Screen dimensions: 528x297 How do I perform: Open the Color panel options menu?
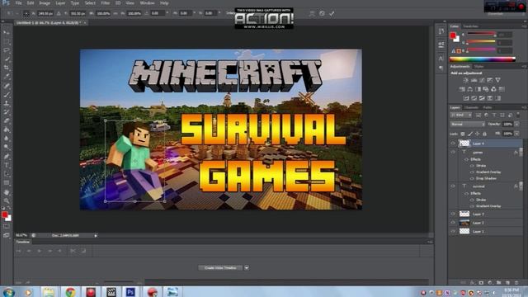pos(524,26)
